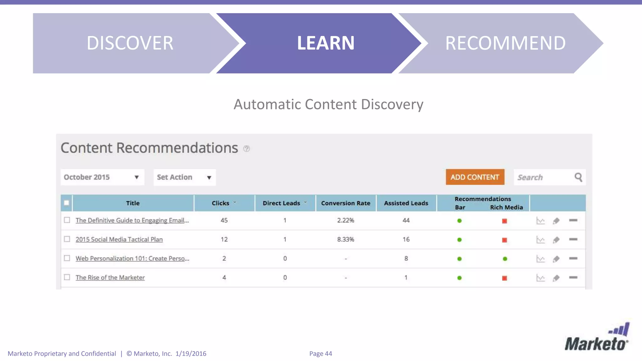Edit the 2015 Social Media Tactical Plan row
Image resolution: width=642 pixels, height=361 pixels.
(x=556, y=240)
